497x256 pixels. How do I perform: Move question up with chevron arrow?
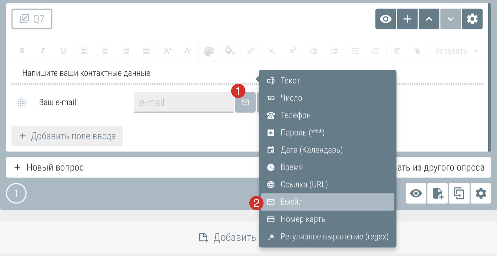tap(429, 19)
